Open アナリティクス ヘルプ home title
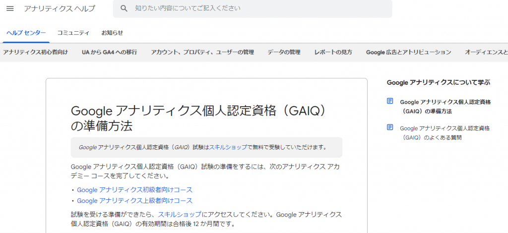 (x=60, y=9)
